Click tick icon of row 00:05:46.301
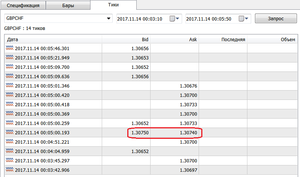Viewport: 300px width, 177px height. point(9,48)
